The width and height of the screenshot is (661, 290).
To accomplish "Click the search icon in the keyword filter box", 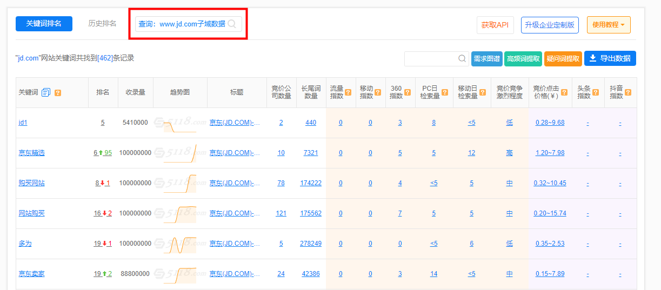I will 463,58.
